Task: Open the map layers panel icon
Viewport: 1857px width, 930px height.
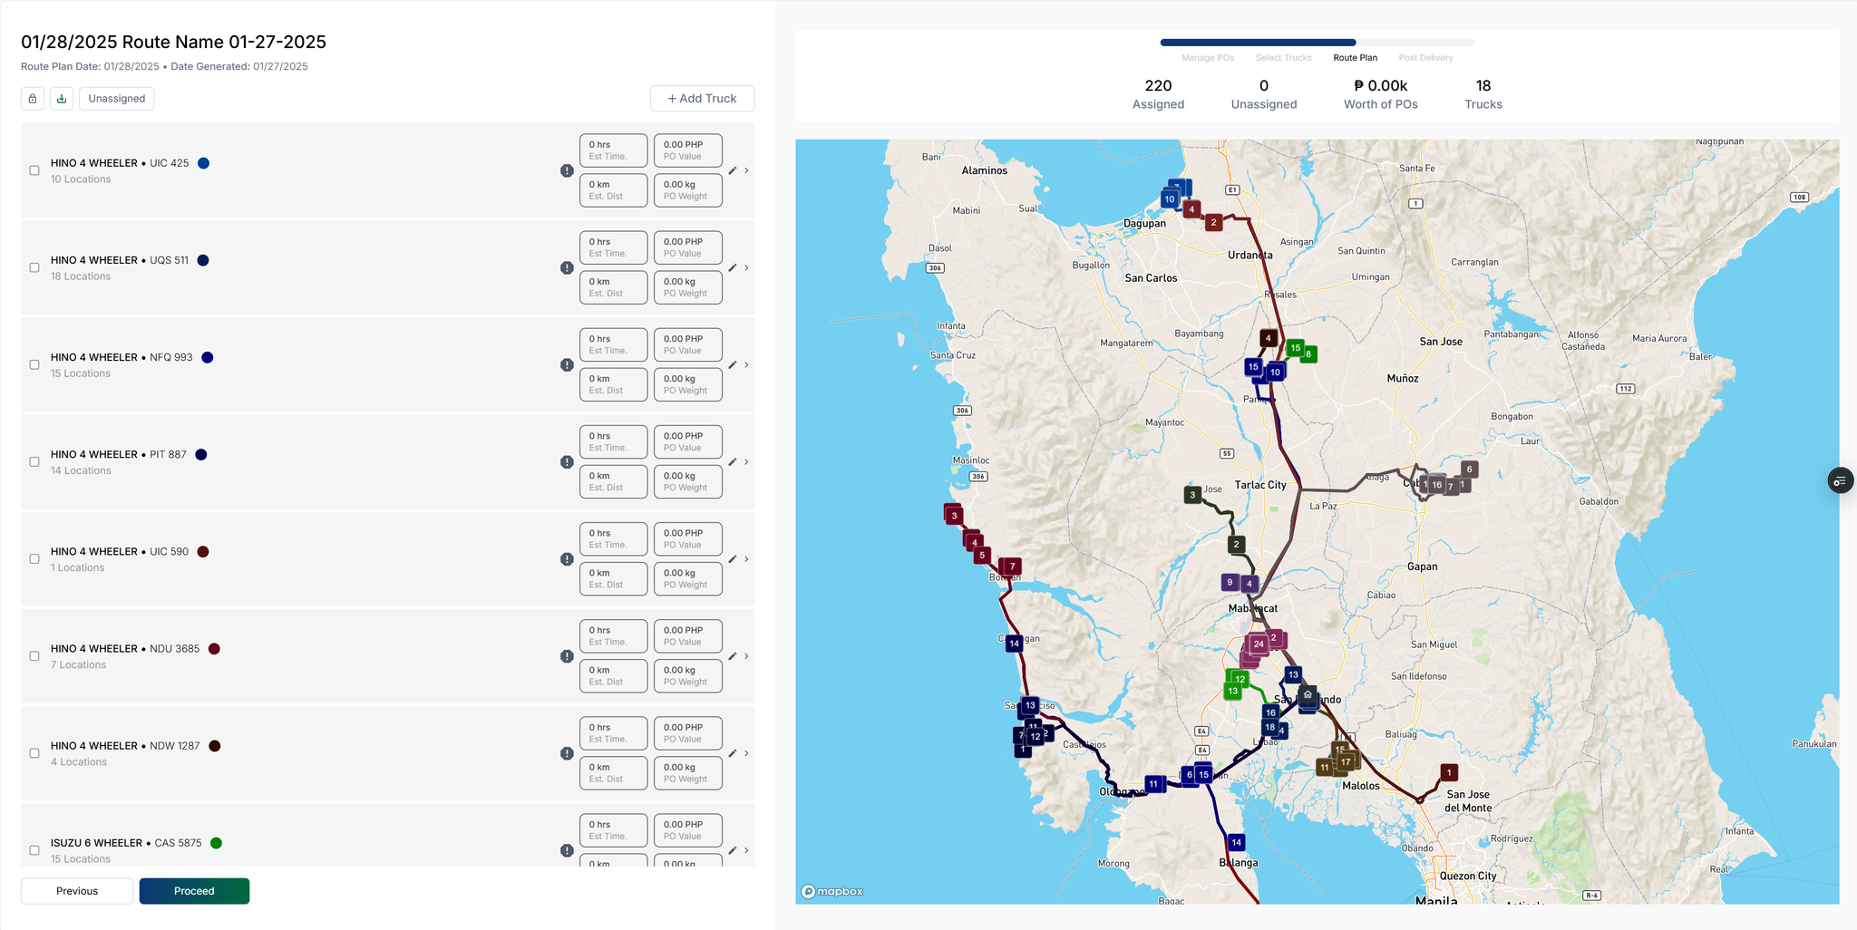Action: pos(1839,481)
